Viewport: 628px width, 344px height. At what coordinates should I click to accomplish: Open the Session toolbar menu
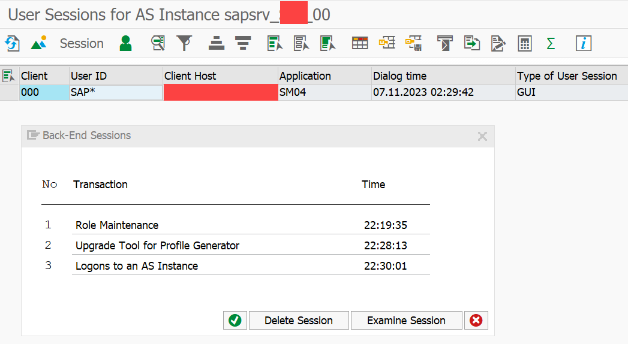82,43
